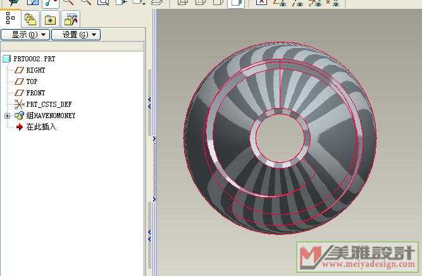Select the PRT0002.PRT root part
Image resolution: width=422 pixels, height=276 pixels.
point(35,59)
